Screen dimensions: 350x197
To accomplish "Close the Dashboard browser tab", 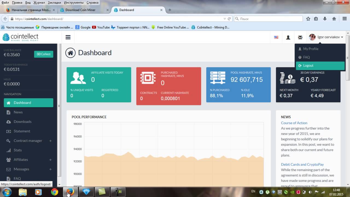I will (161, 10).
